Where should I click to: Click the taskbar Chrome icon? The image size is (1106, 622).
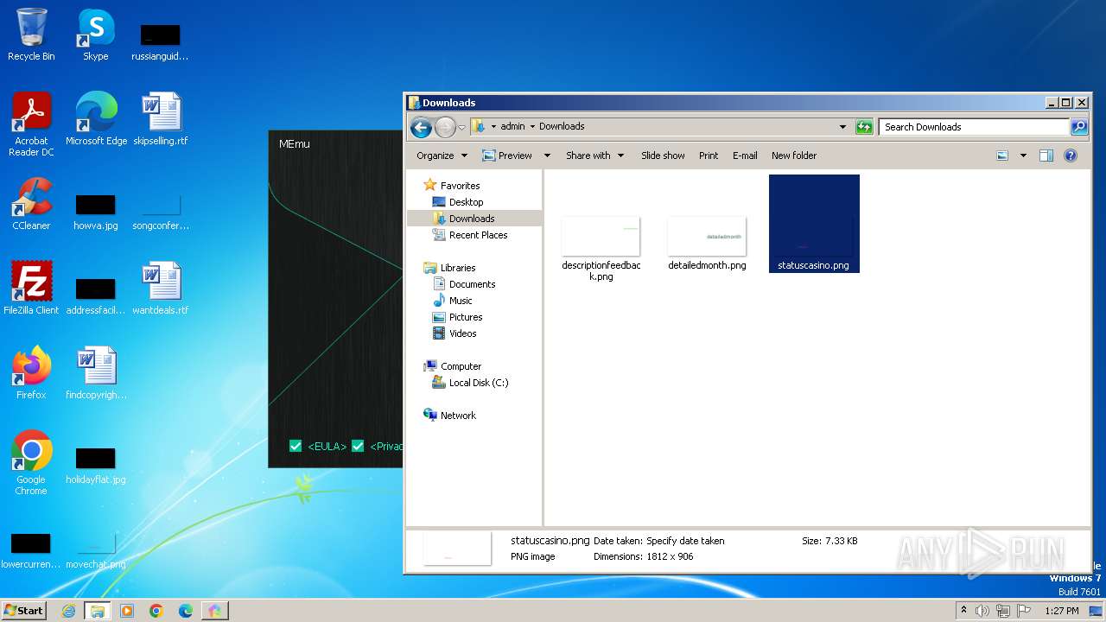(156, 611)
